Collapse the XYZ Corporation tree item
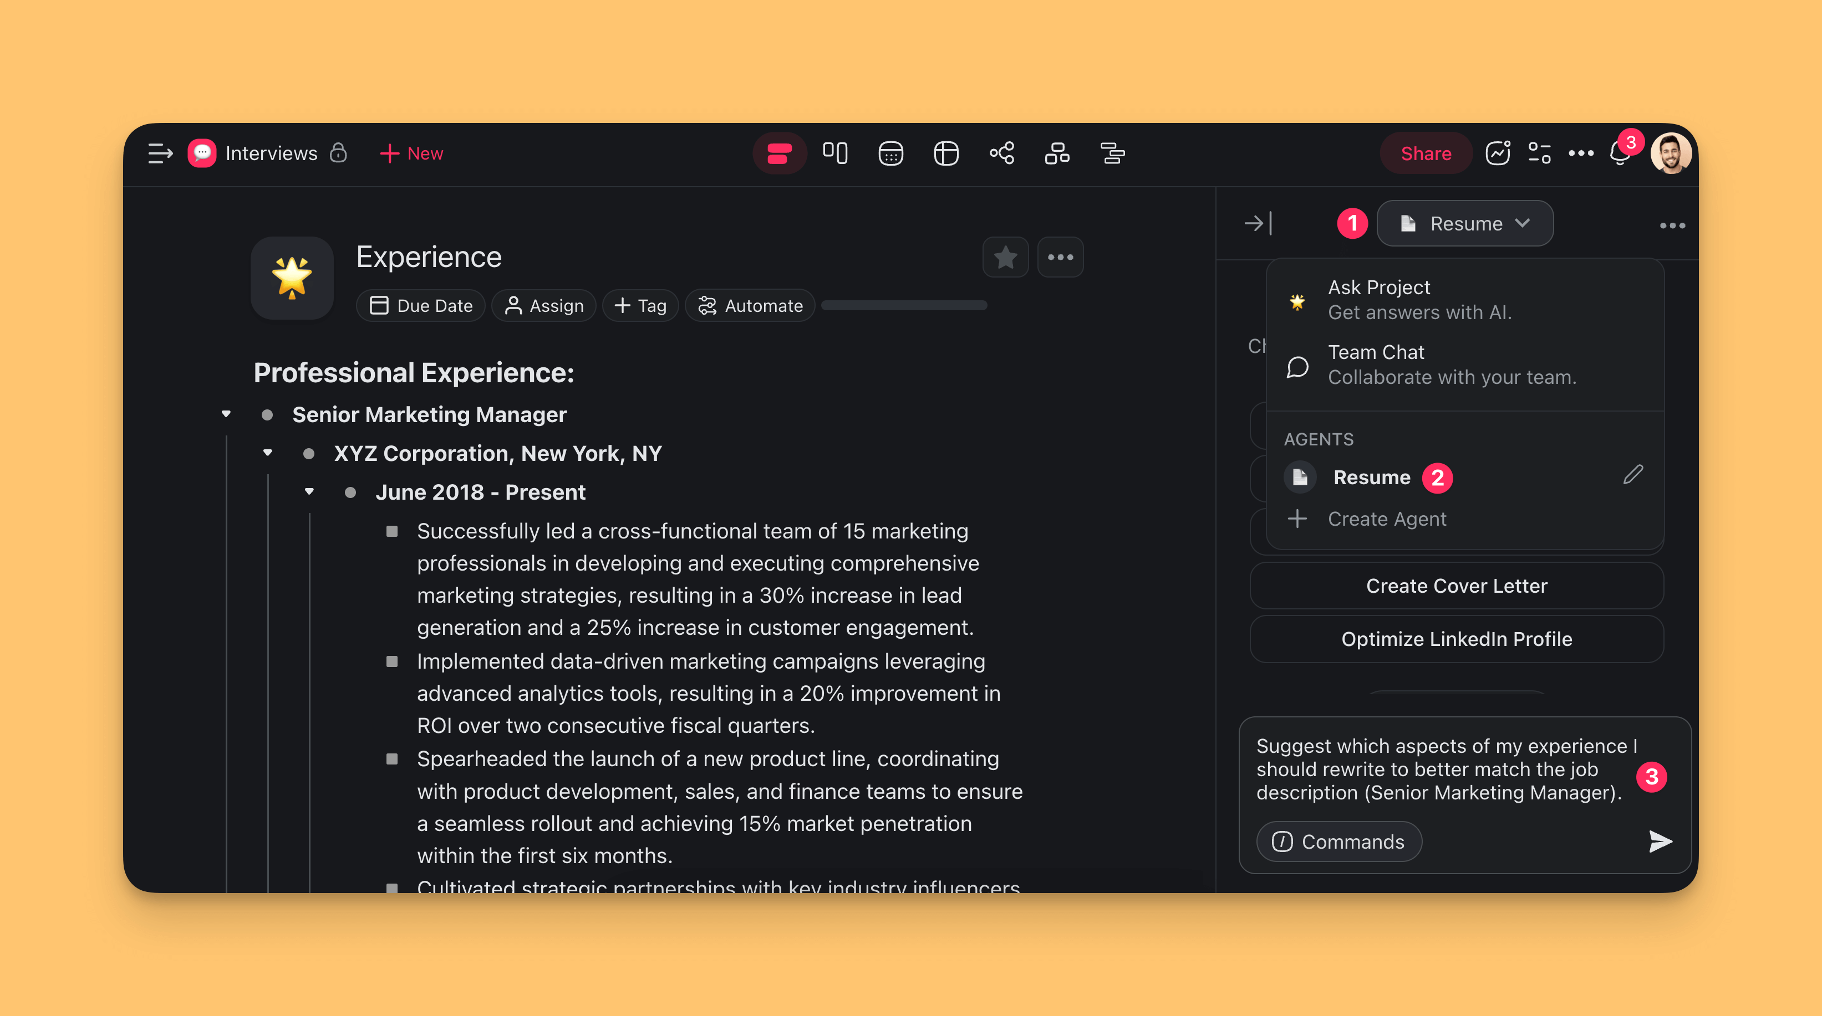Image resolution: width=1822 pixels, height=1016 pixels. click(x=267, y=453)
